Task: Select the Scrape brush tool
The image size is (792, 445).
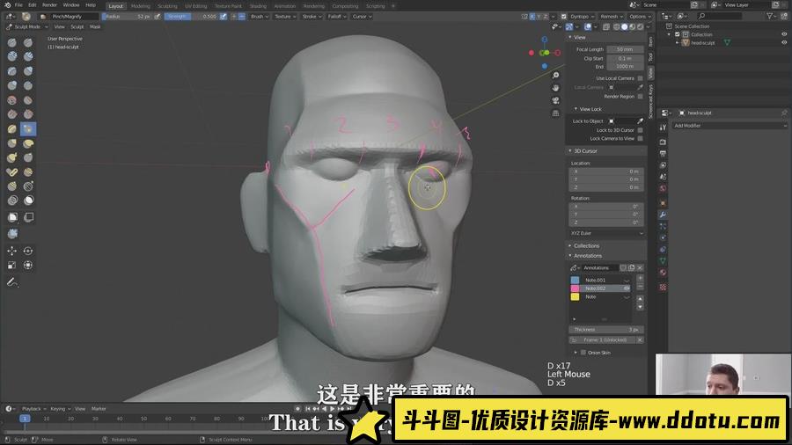Action: pos(28,114)
